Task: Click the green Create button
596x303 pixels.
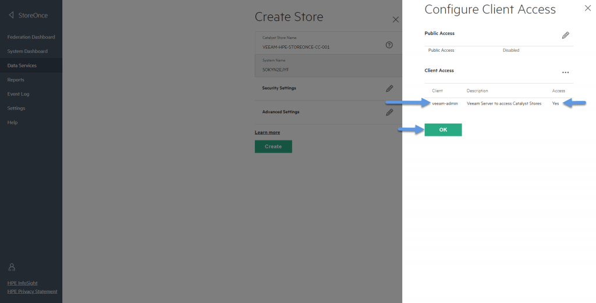Action: [274, 146]
